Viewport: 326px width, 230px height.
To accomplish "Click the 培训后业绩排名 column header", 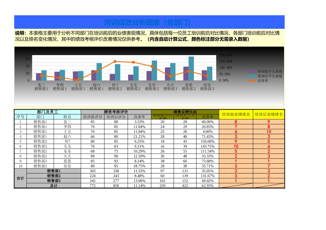I will tap(269, 114).
